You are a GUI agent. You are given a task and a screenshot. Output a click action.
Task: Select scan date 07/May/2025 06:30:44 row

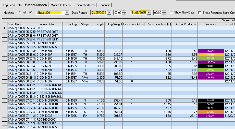(x=22, y=81)
